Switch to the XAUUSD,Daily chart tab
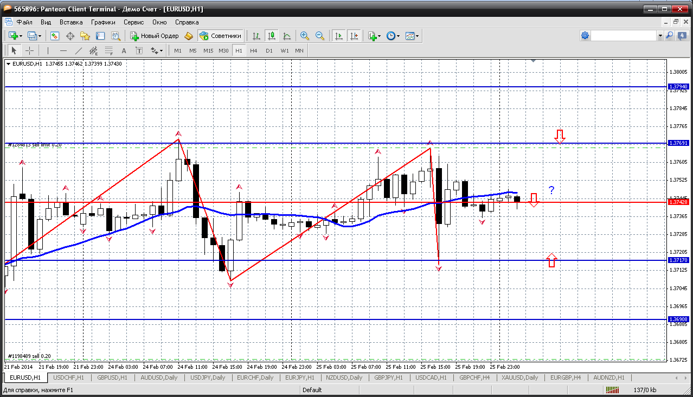 (519, 377)
